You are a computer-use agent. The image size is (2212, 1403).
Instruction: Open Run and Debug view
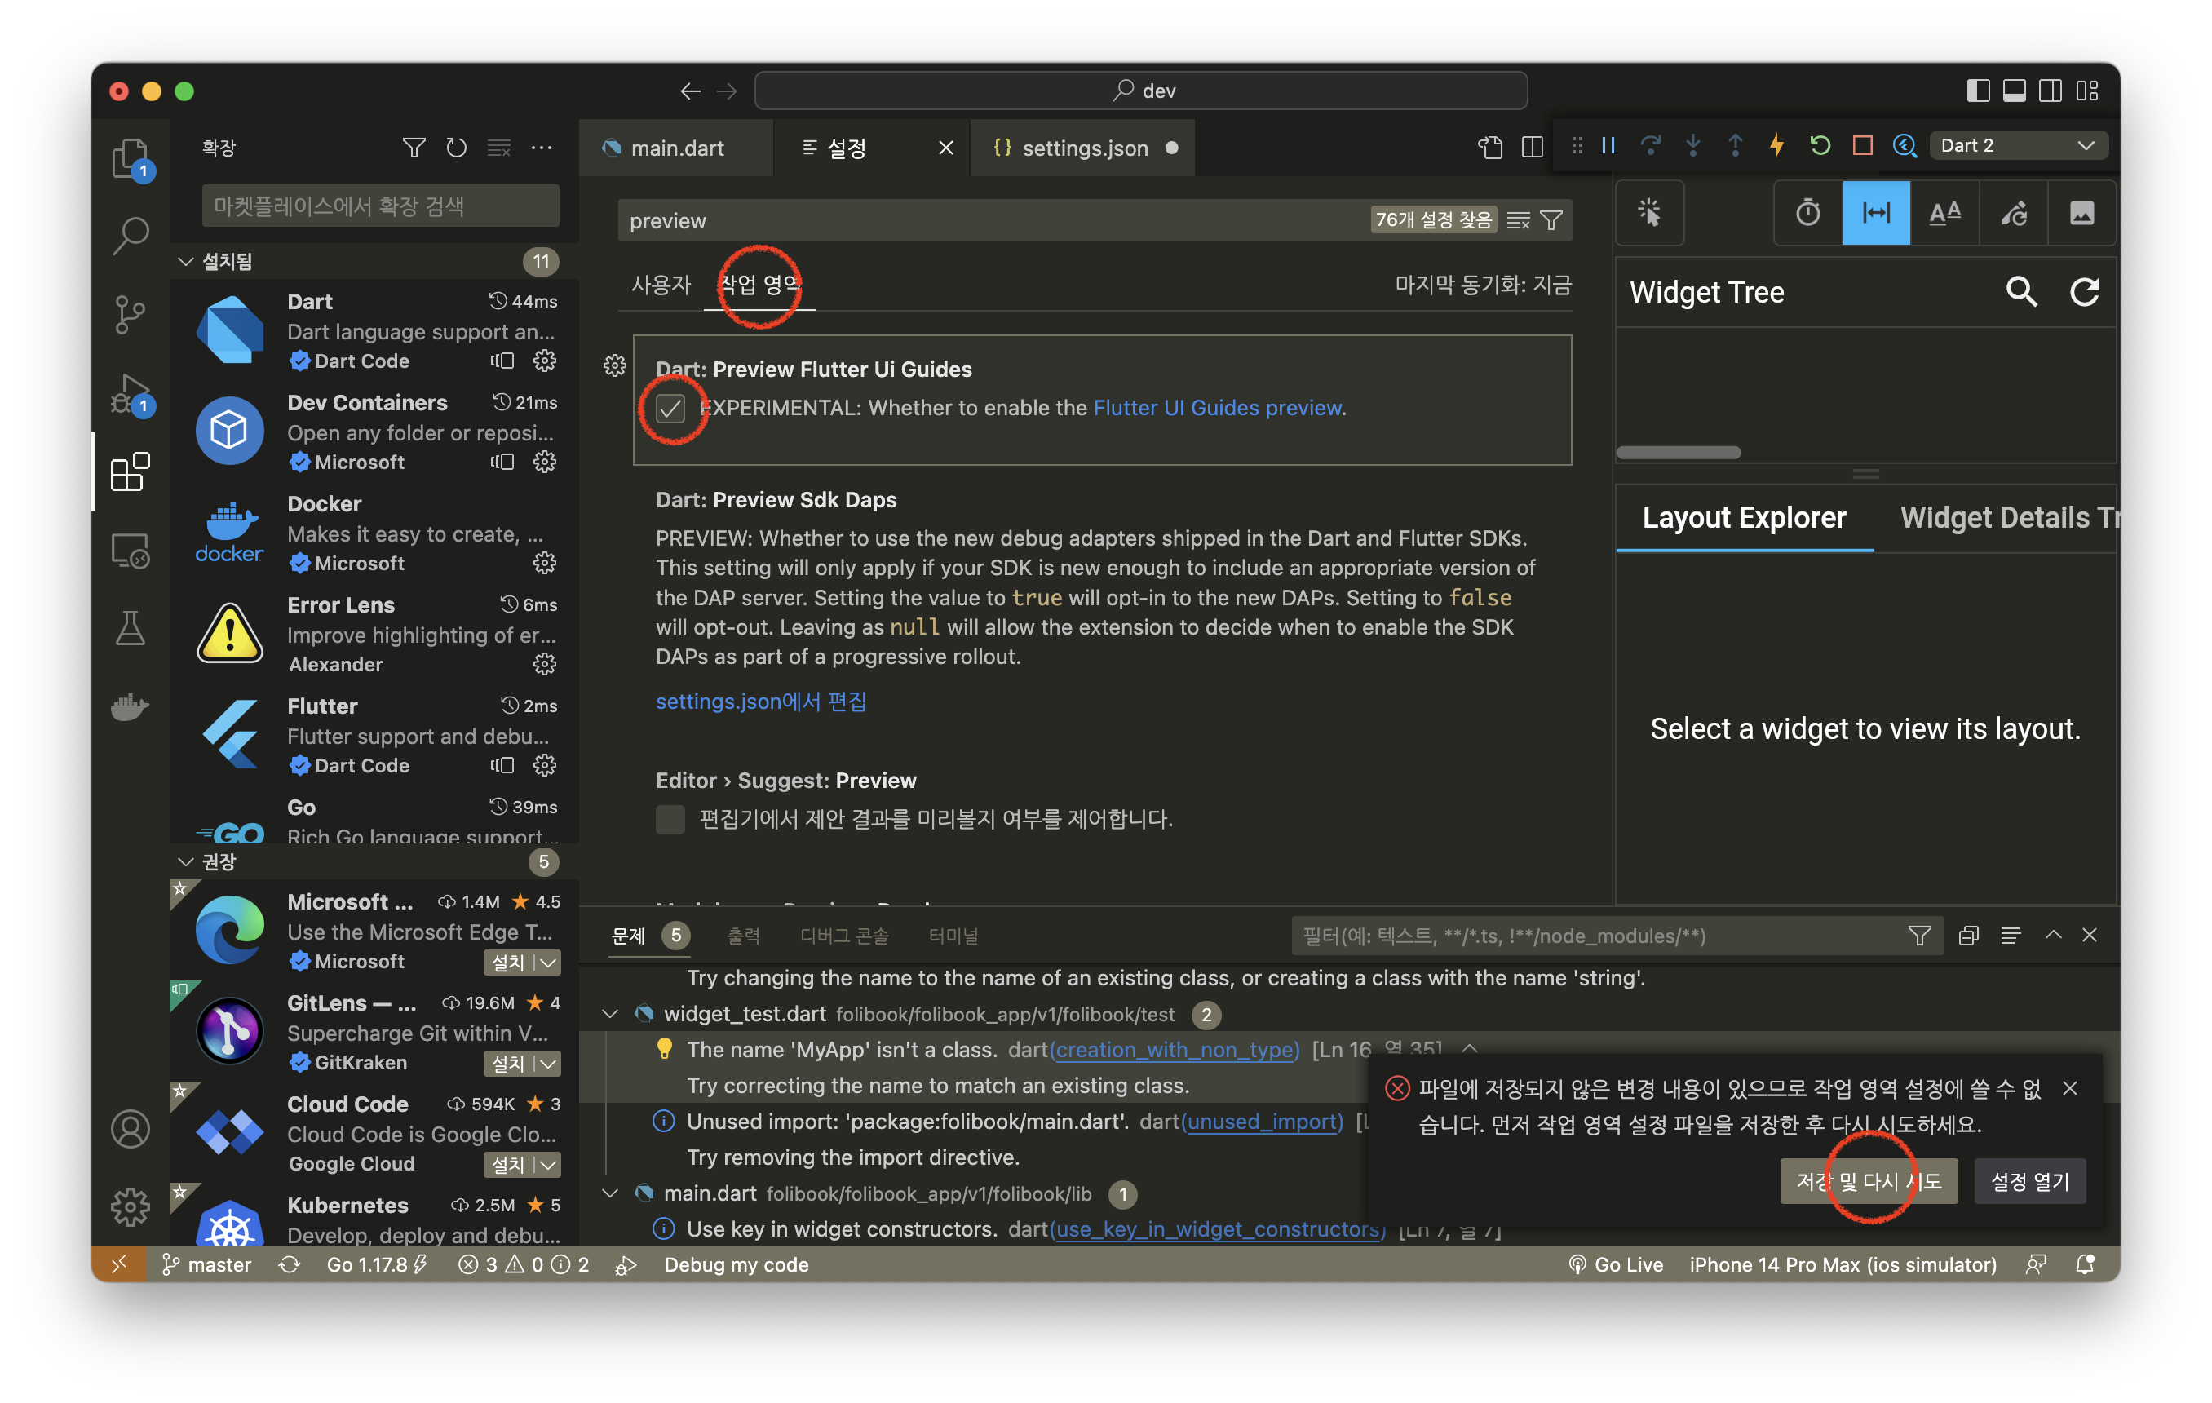[130, 393]
